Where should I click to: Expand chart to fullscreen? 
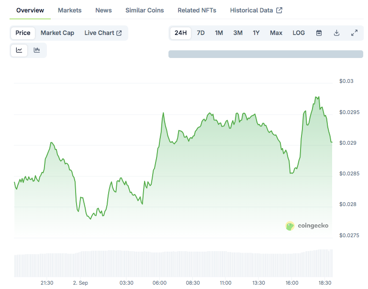click(x=354, y=33)
